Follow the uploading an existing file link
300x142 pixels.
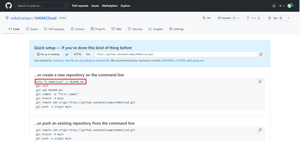(94, 60)
